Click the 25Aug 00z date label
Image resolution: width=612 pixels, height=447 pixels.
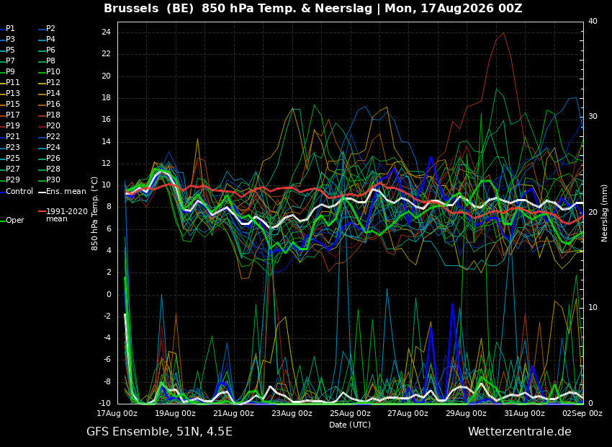[x=350, y=413]
